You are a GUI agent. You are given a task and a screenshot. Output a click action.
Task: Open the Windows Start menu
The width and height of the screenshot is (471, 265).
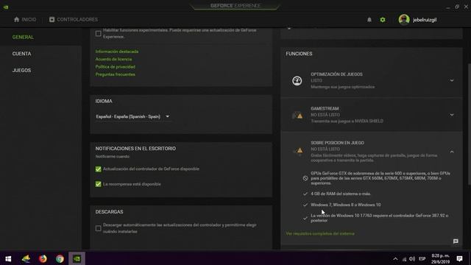(x=8, y=258)
